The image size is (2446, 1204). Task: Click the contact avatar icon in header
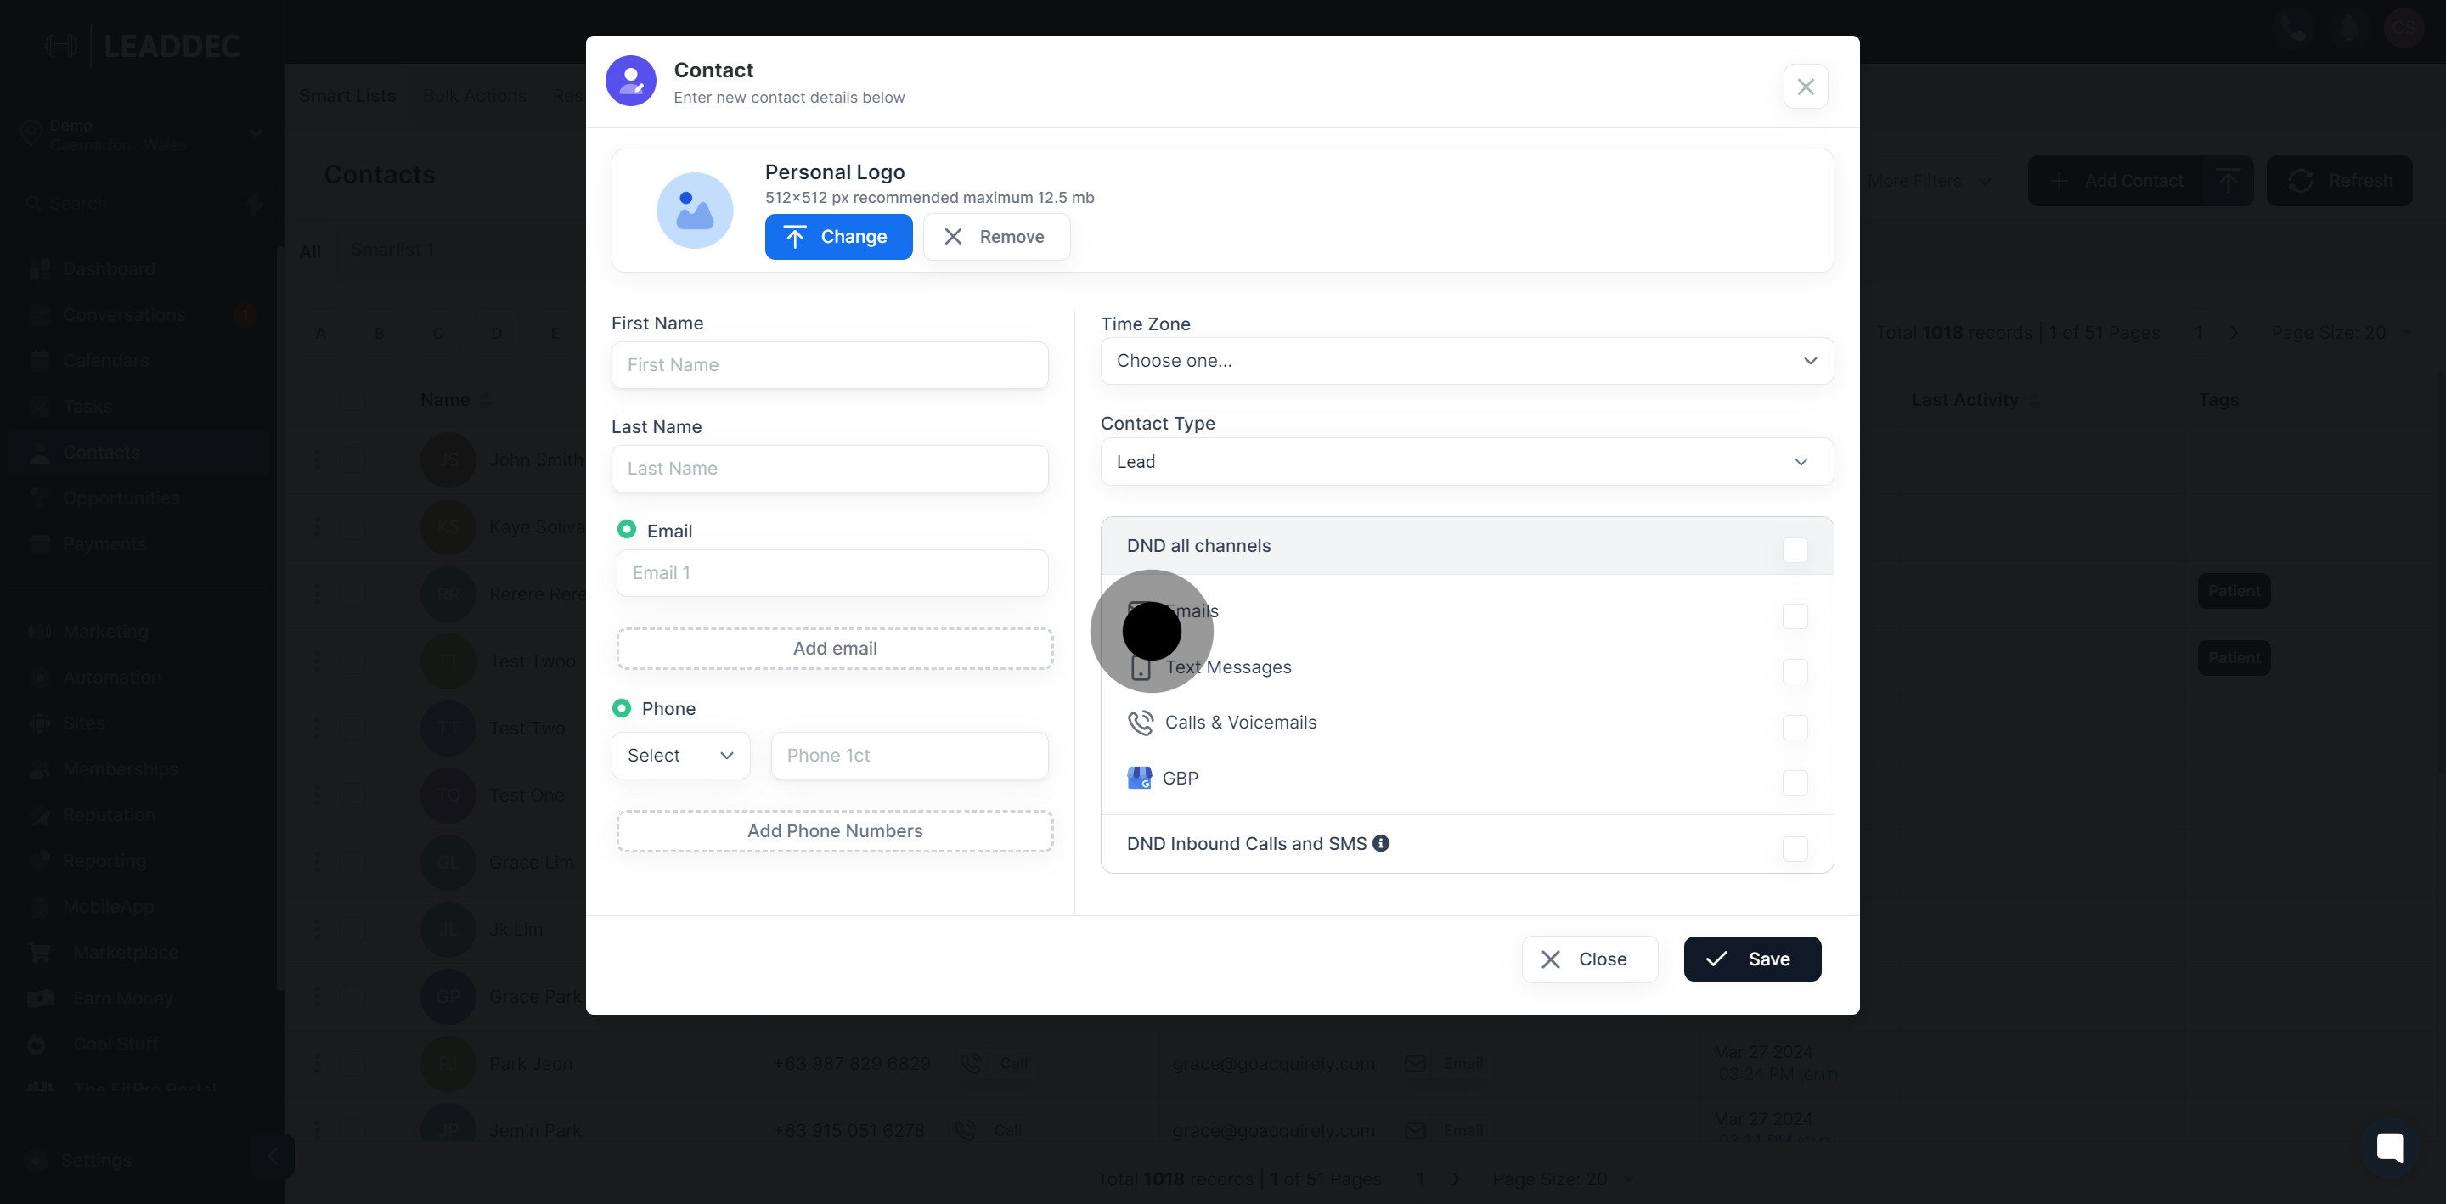coord(630,81)
